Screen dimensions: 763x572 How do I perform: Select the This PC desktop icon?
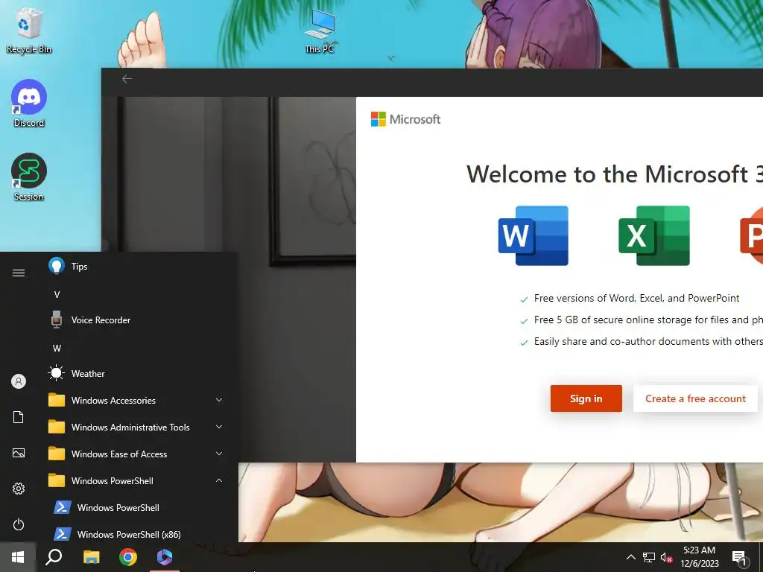tap(319, 31)
